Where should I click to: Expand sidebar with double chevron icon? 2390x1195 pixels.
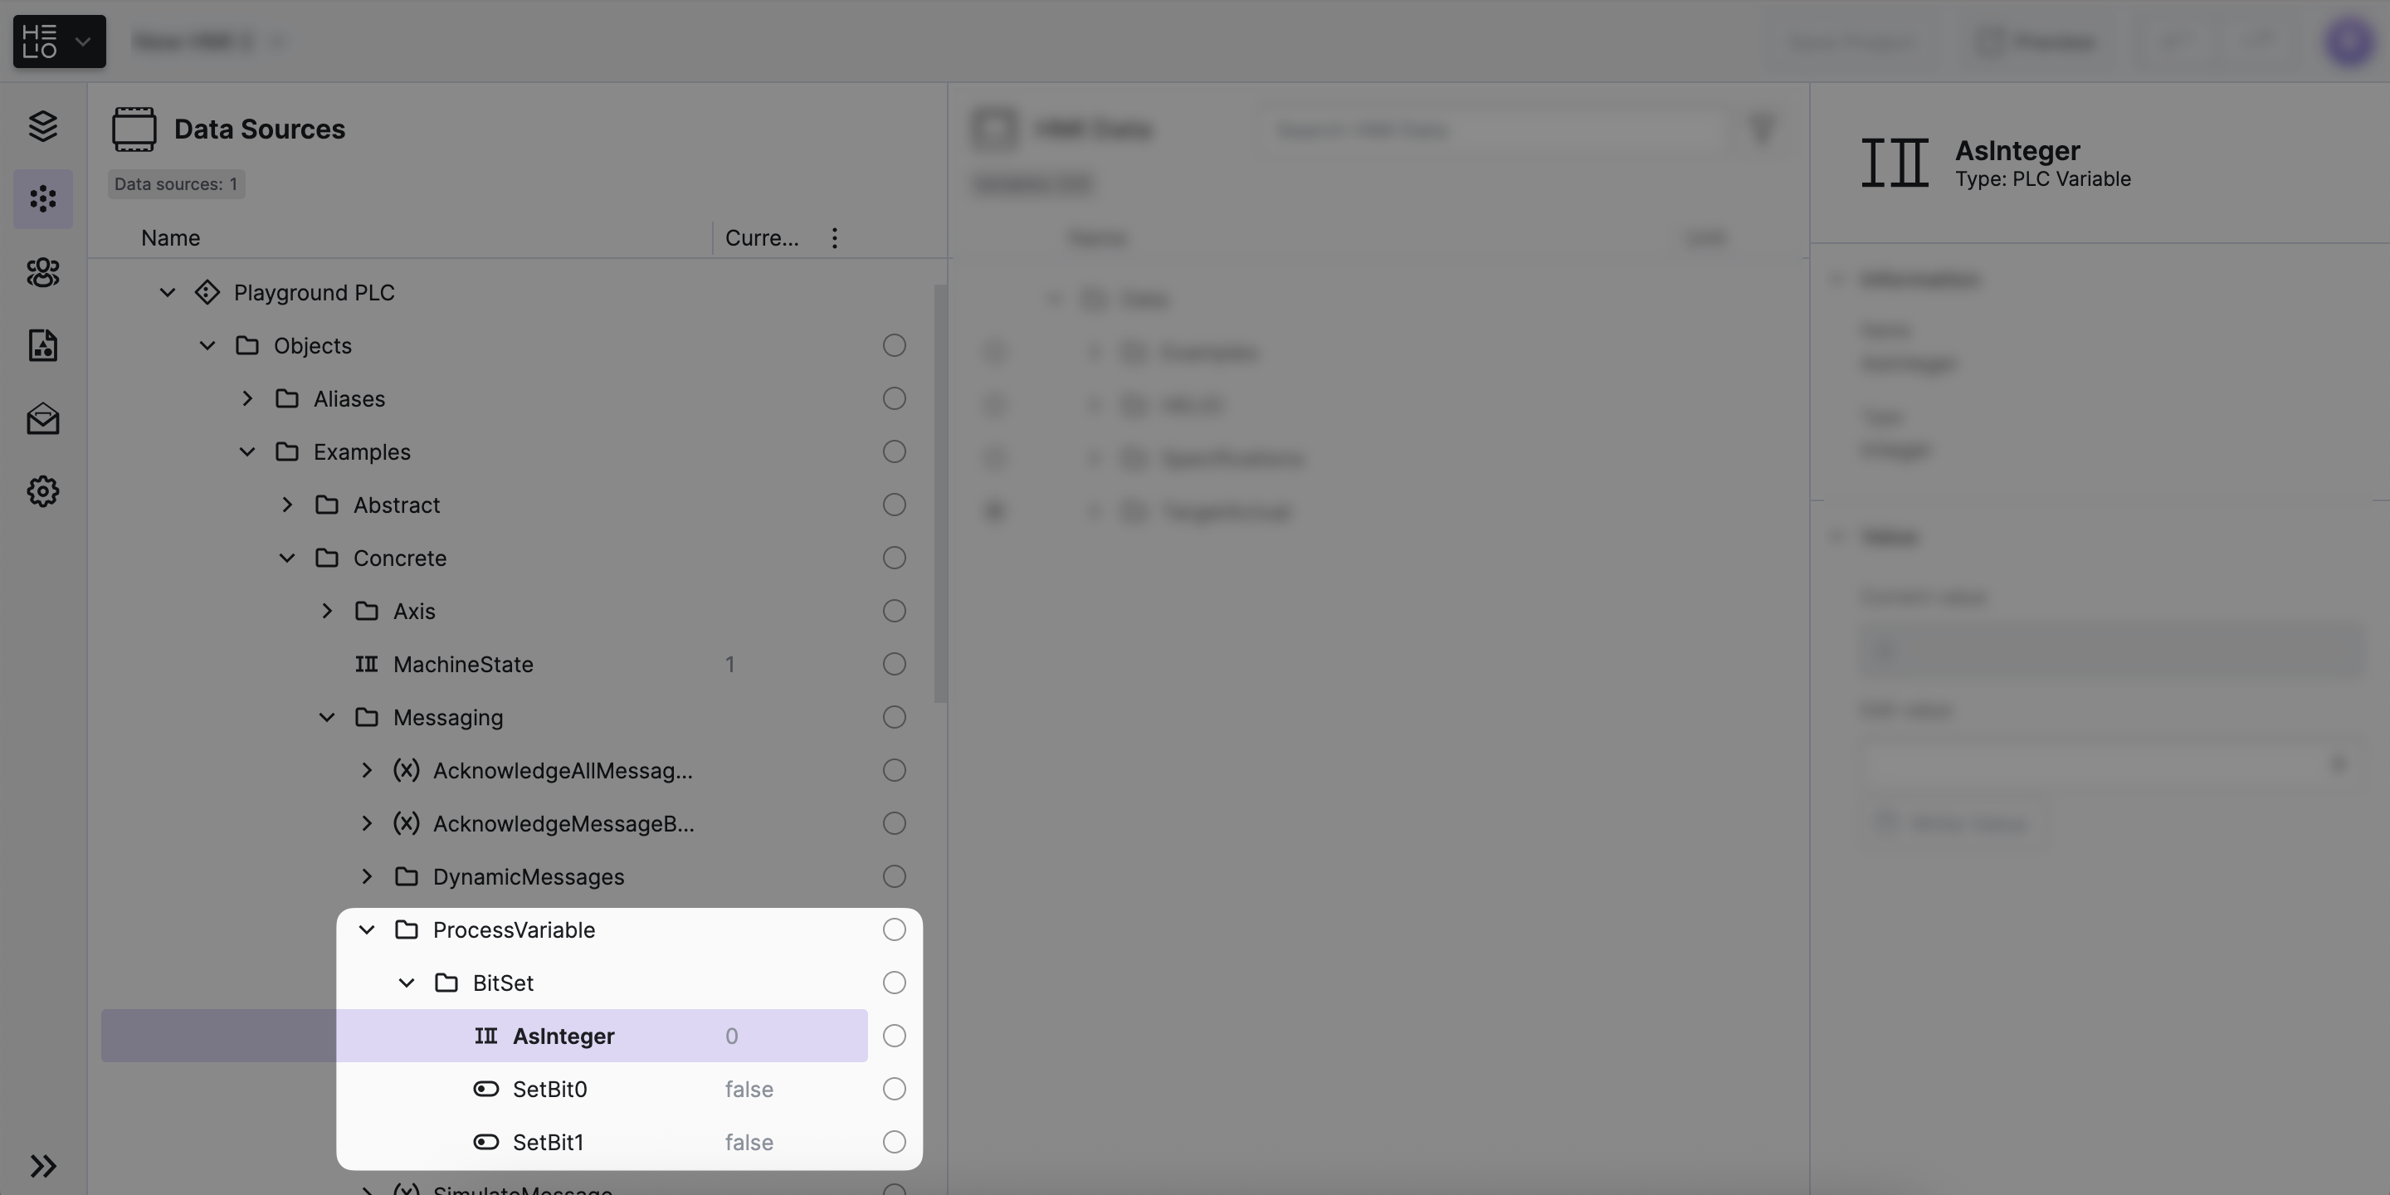click(42, 1165)
